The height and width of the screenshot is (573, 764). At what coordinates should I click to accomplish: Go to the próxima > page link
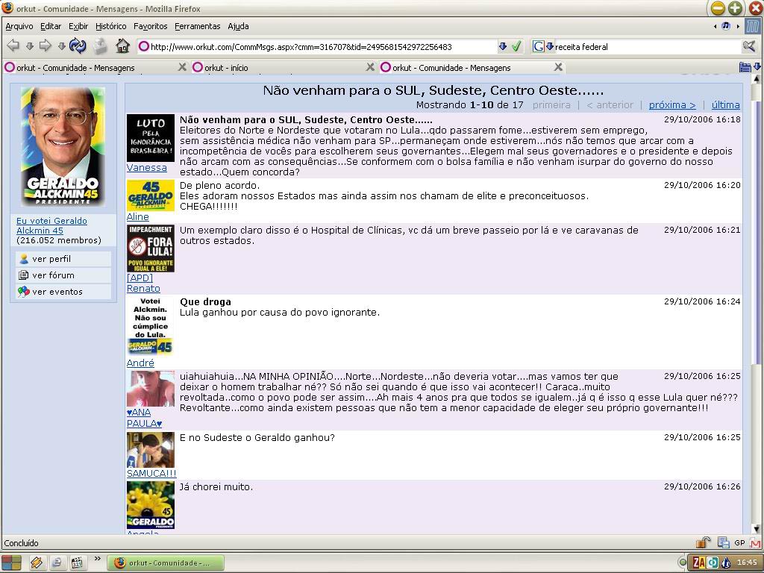coord(672,104)
